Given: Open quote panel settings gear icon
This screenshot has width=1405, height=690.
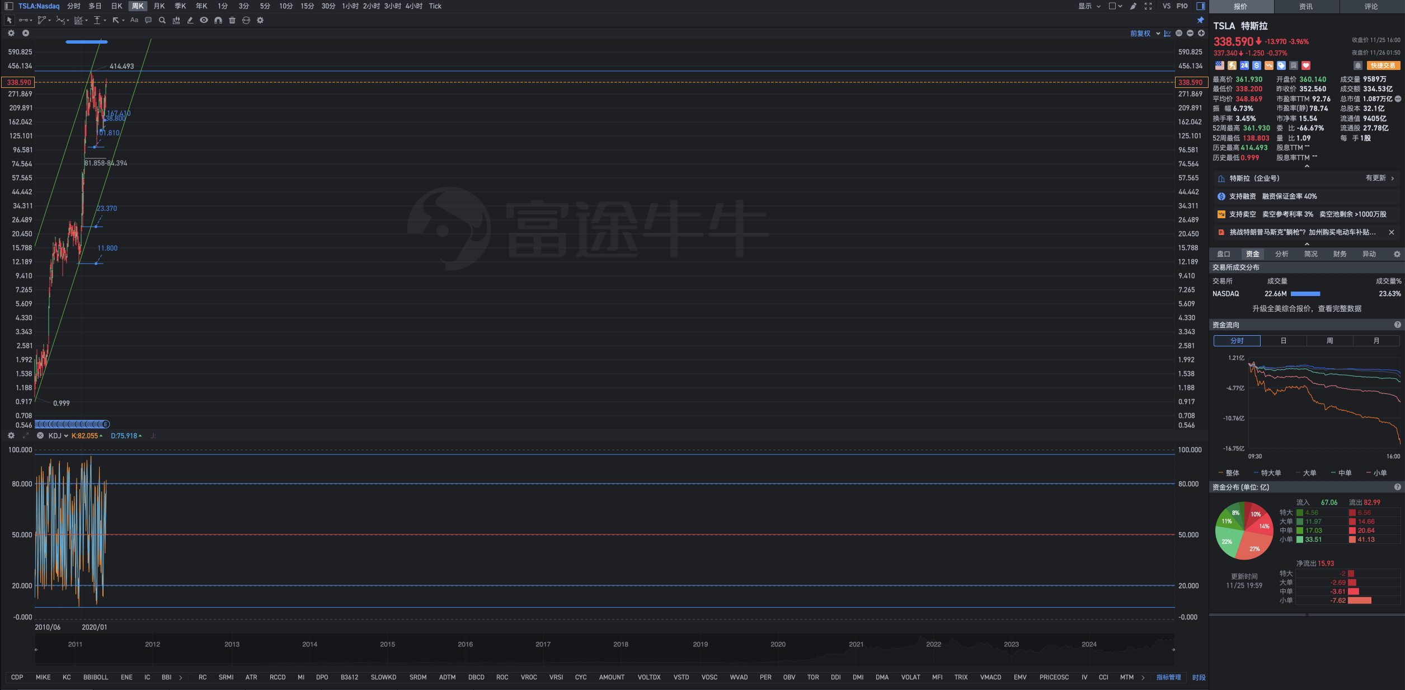Looking at the screenshot, I should pos(1397,254).
